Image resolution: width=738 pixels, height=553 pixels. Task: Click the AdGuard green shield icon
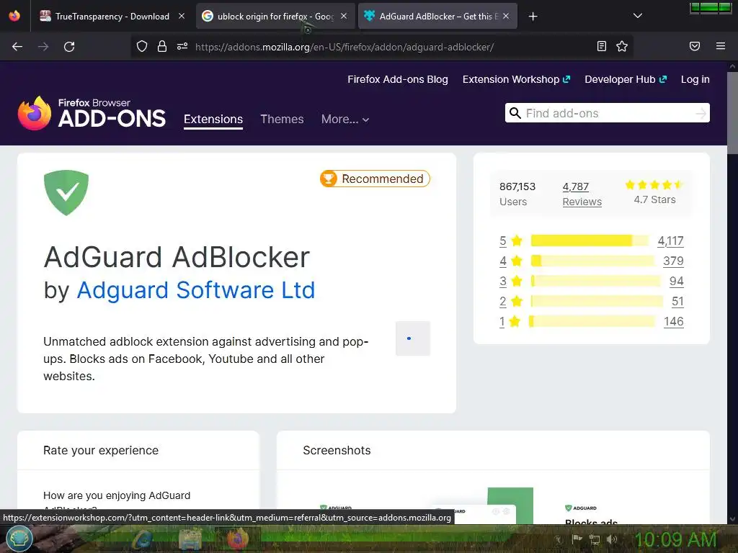coord(66,193)
